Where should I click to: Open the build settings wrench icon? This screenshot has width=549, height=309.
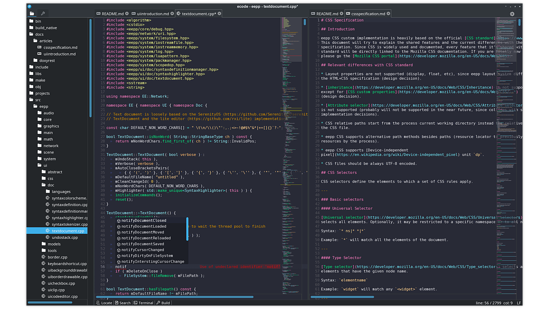click(43, 14)
